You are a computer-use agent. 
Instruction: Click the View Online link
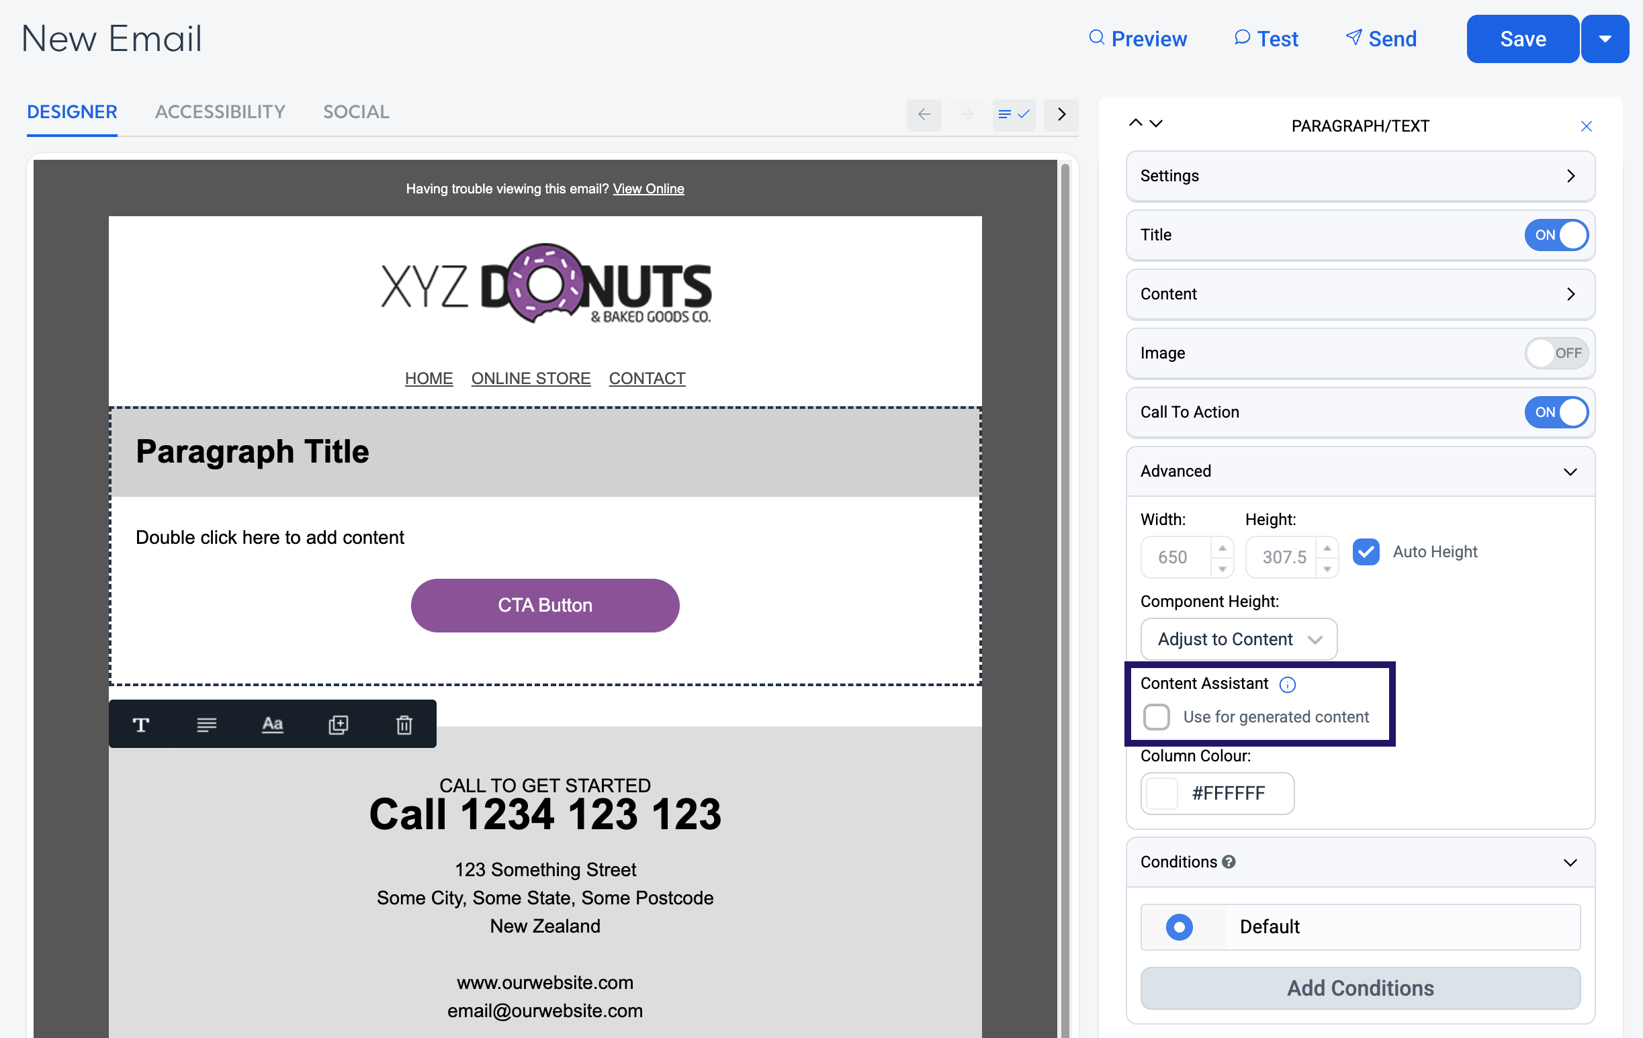point(648,189)
